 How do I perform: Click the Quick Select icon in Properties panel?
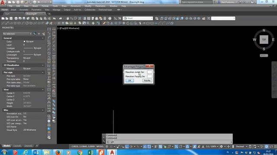(43, 34)
